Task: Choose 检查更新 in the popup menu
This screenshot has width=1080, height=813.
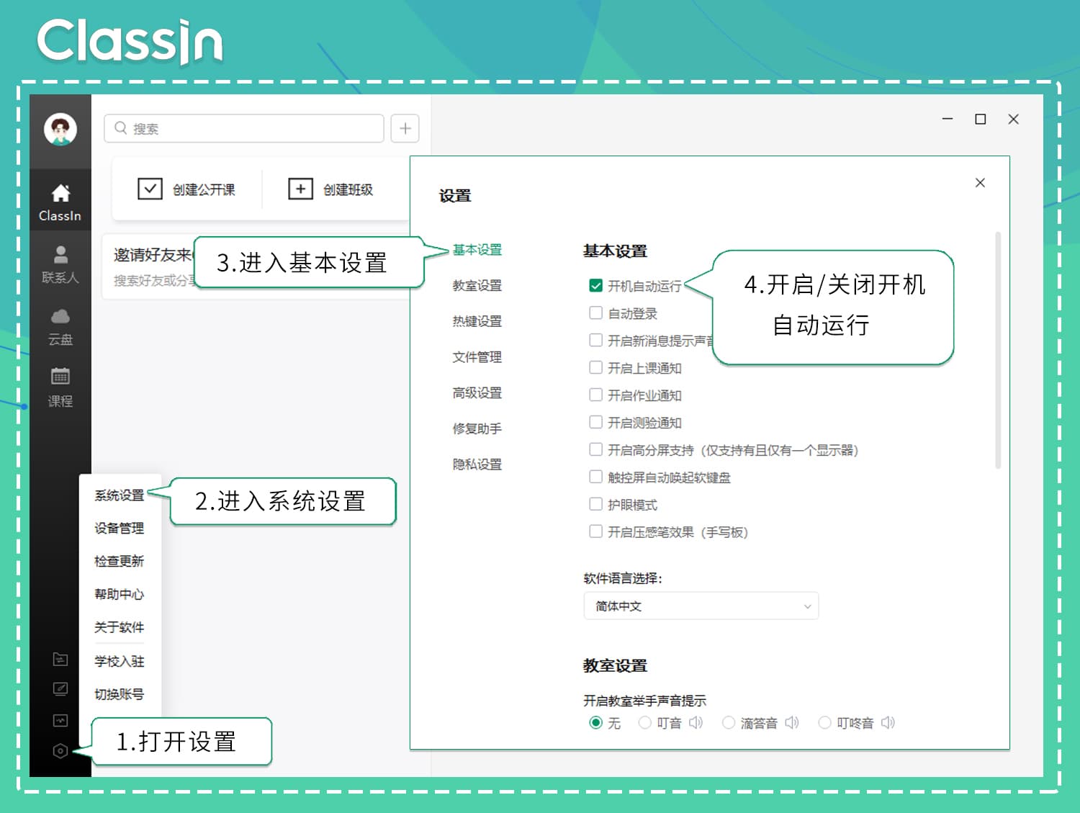Action: click(120, 562)
